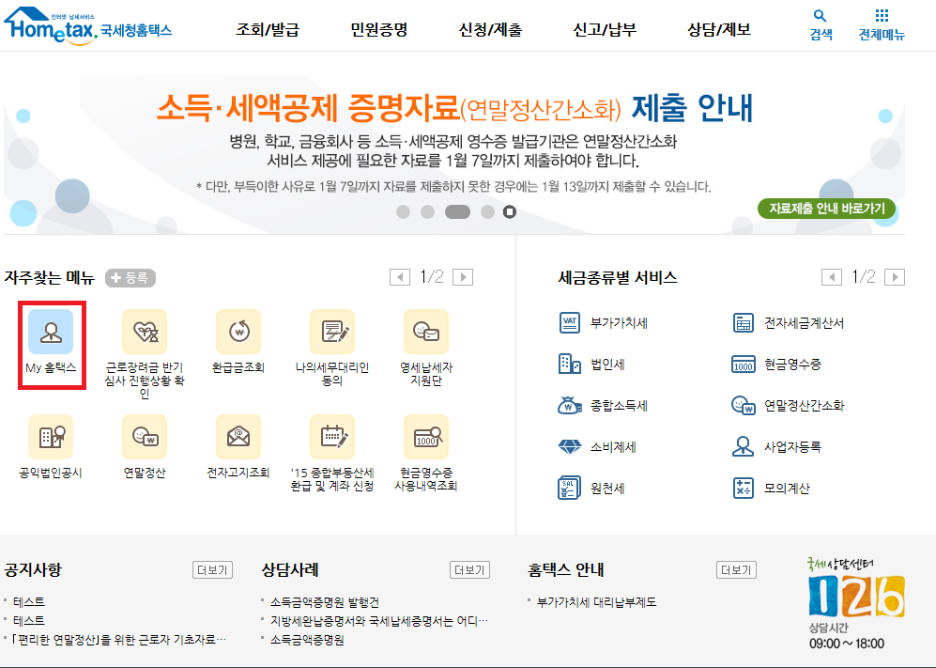936x668 pixels.
Task: Open the 신고/납부 top menu
Action: pos(605,30)
